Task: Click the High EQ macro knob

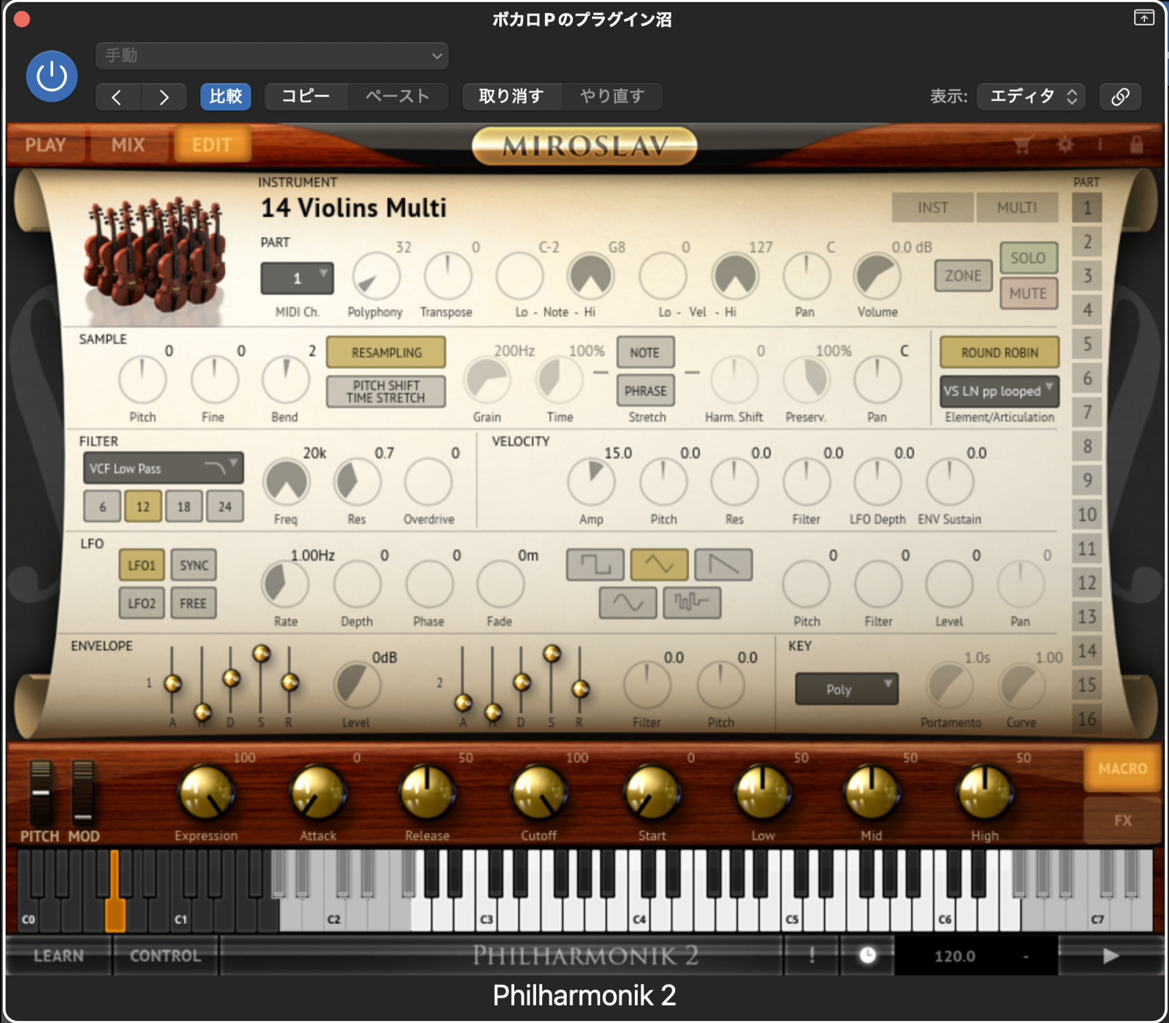Action: click(984, 793)
